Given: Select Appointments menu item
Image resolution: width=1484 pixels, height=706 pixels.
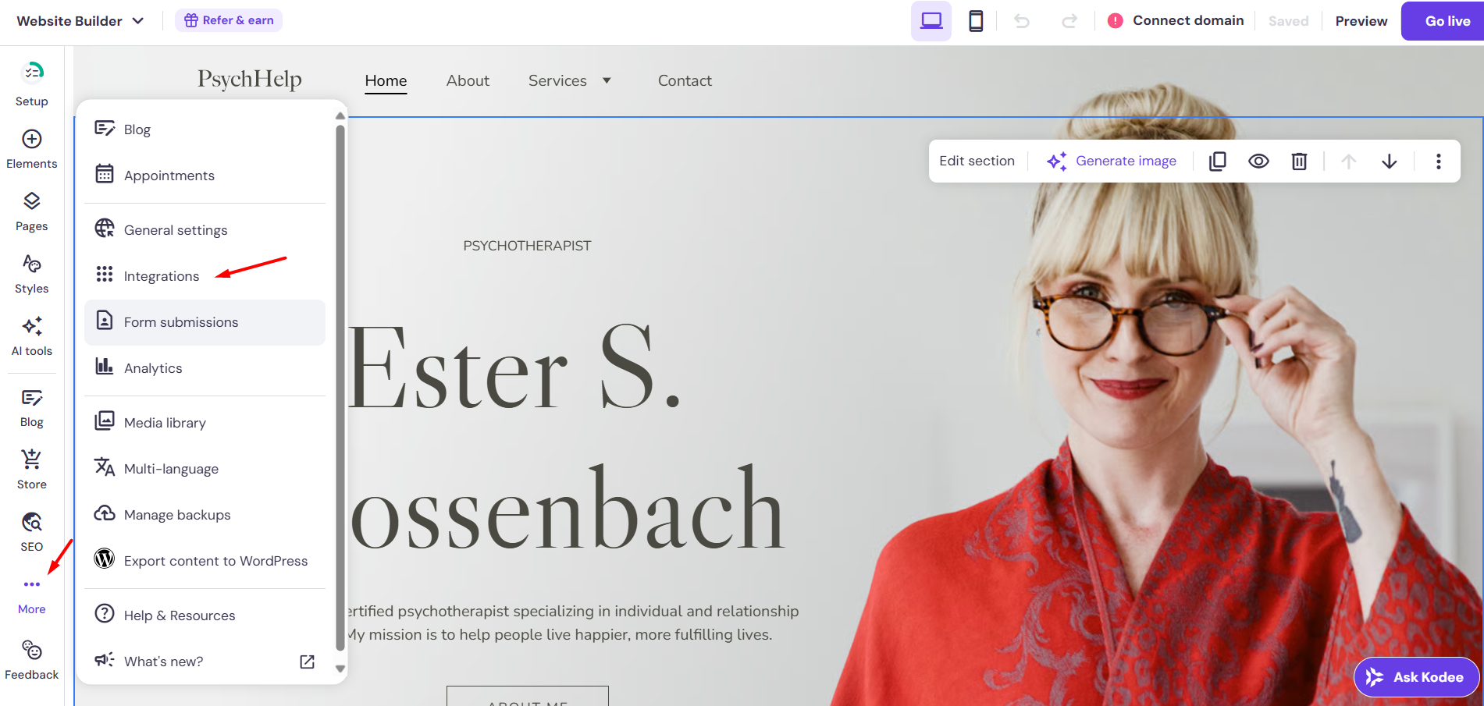Looking at the screenshot, I should pyautogui.click(x=205, y=176).
